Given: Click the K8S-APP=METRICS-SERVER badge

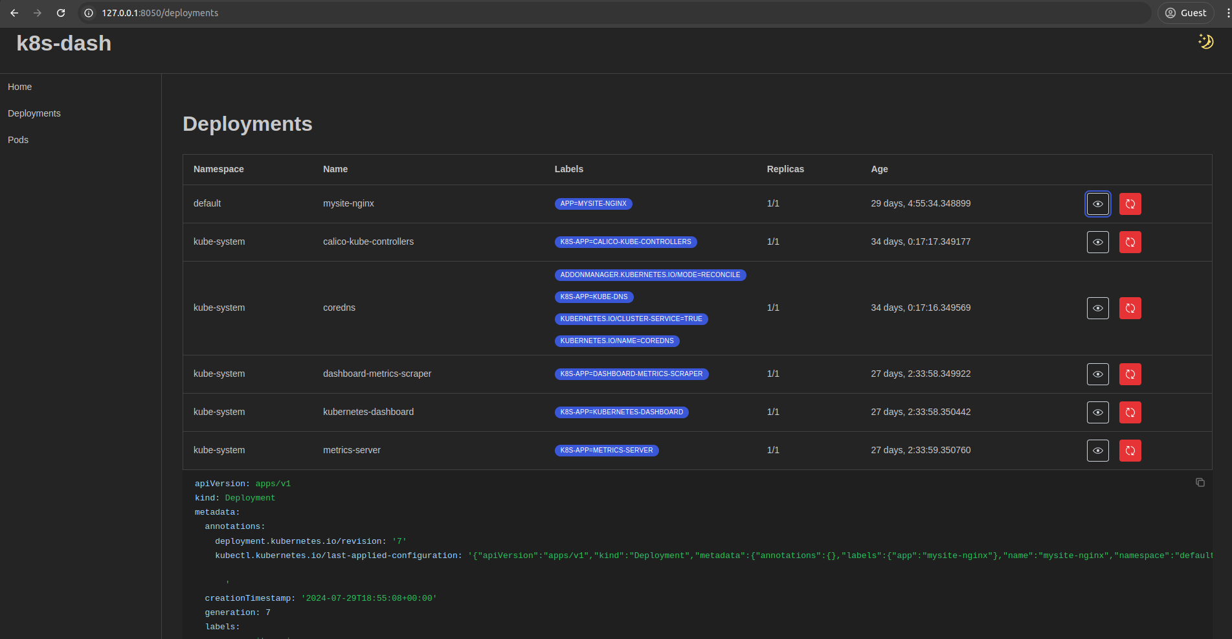Looking at the screenshot, I should click(607, 450).
